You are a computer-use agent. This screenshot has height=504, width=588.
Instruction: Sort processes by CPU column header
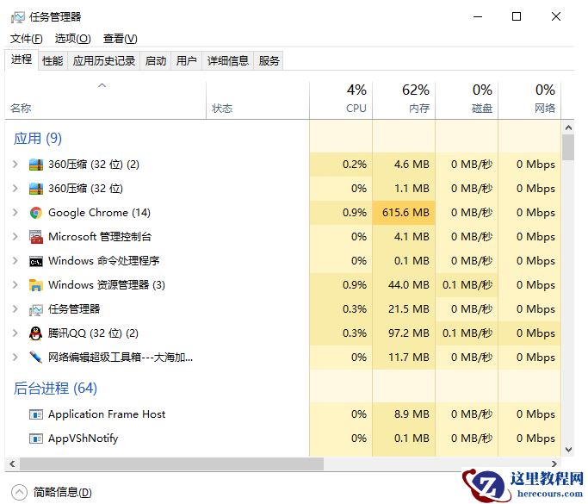[341, 101]
